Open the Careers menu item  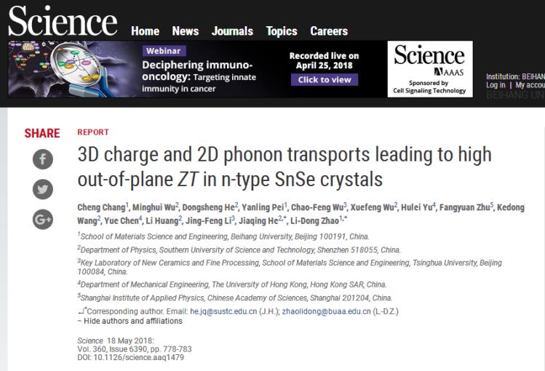(329, 31)
